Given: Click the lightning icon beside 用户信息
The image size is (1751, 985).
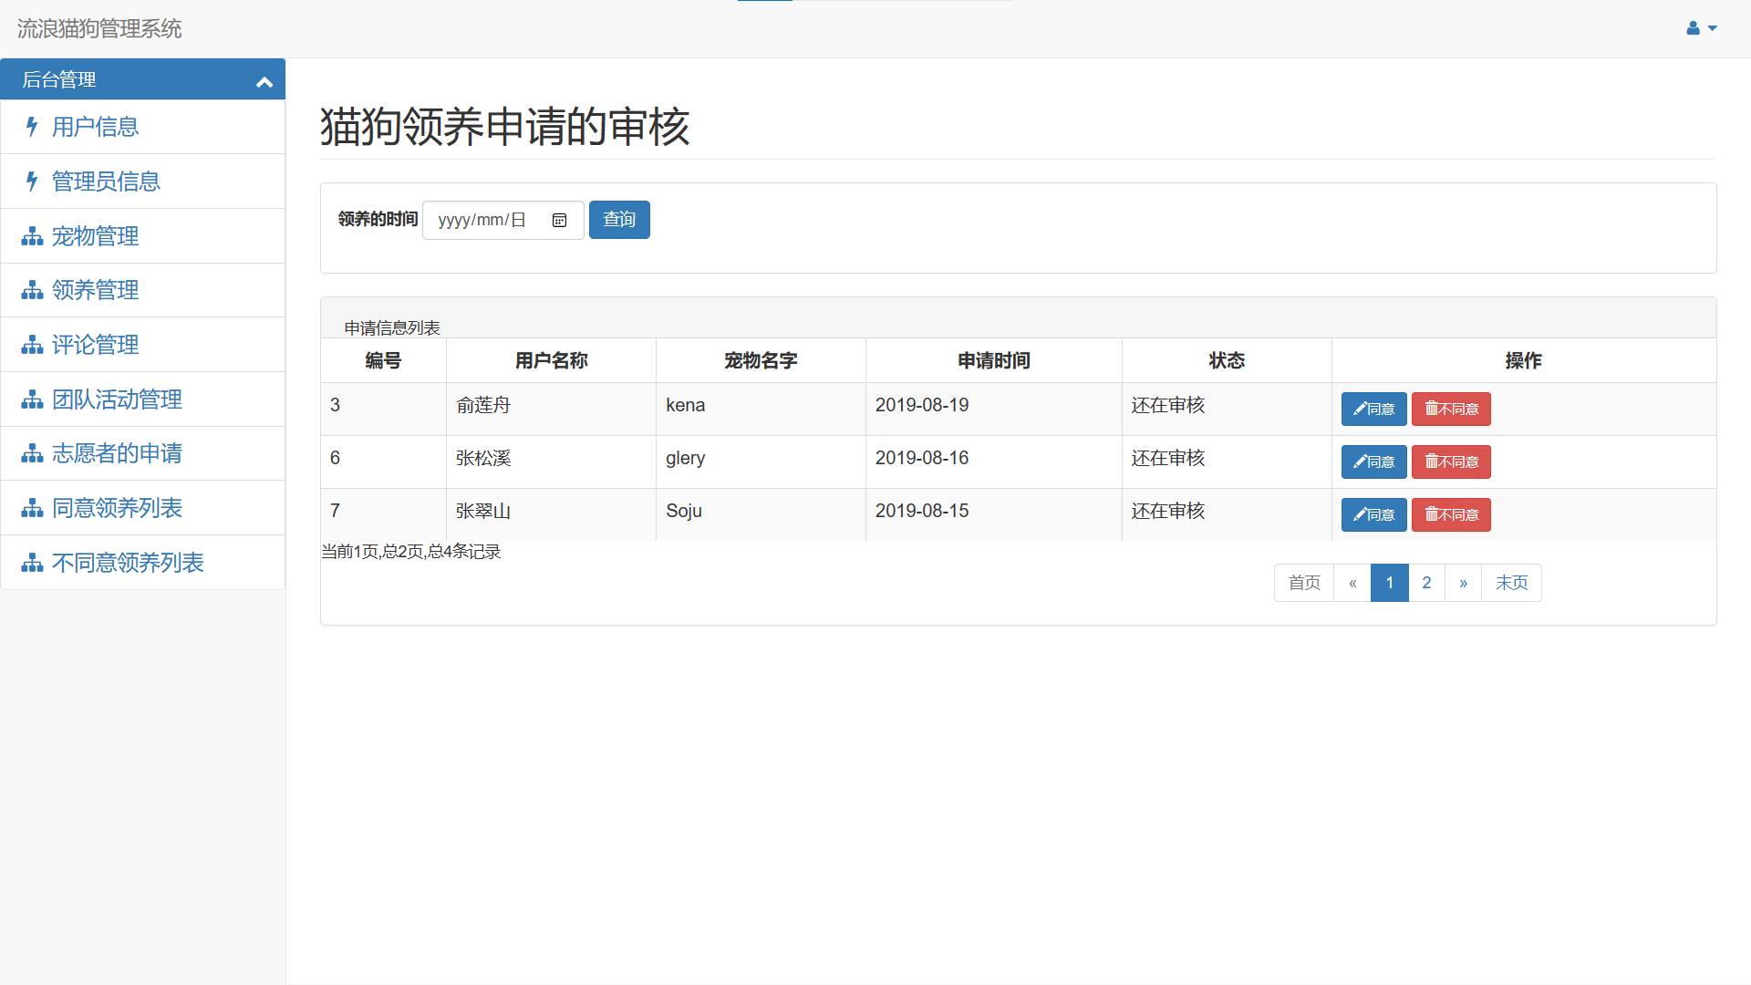Looking at the screenshot, I should coord(32,127).
